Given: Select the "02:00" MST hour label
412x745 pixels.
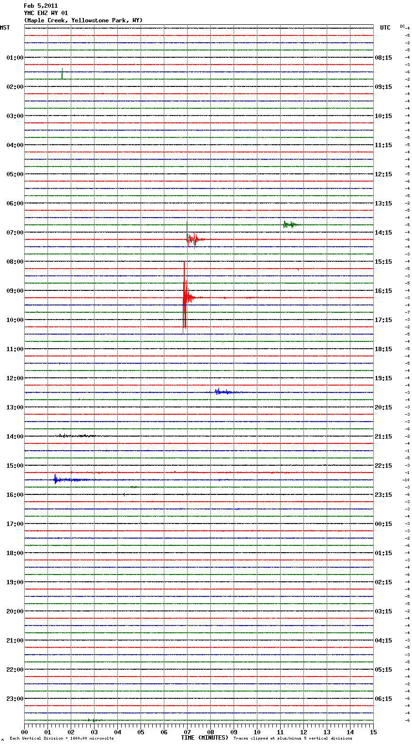Looking at the screenshot, I should click(x=15, y=87).
